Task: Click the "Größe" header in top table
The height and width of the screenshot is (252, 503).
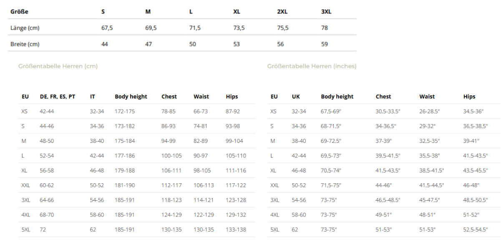Action: pyautogui.click(x=19, y=12)
